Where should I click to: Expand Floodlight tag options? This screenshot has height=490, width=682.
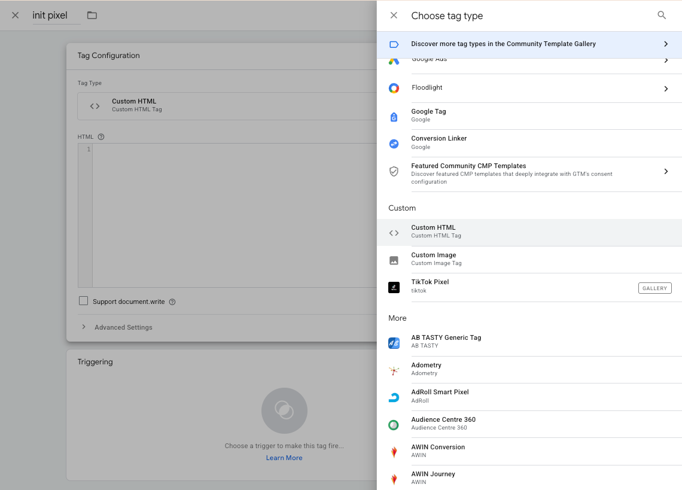666,89
